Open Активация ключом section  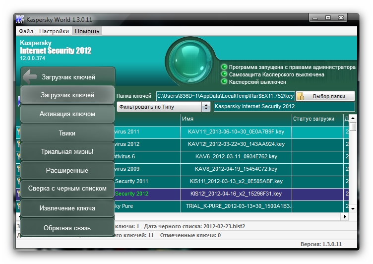67,114
